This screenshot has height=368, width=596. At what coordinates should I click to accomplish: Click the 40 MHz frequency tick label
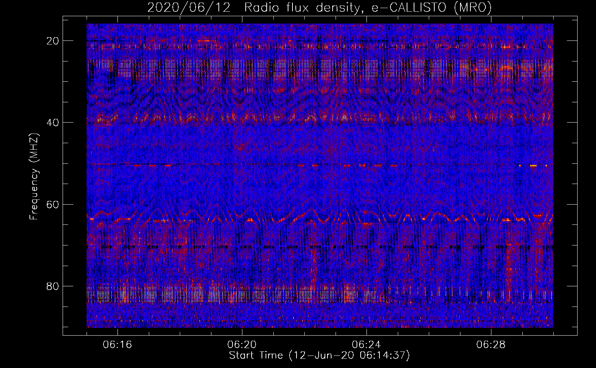coord(53,123)
